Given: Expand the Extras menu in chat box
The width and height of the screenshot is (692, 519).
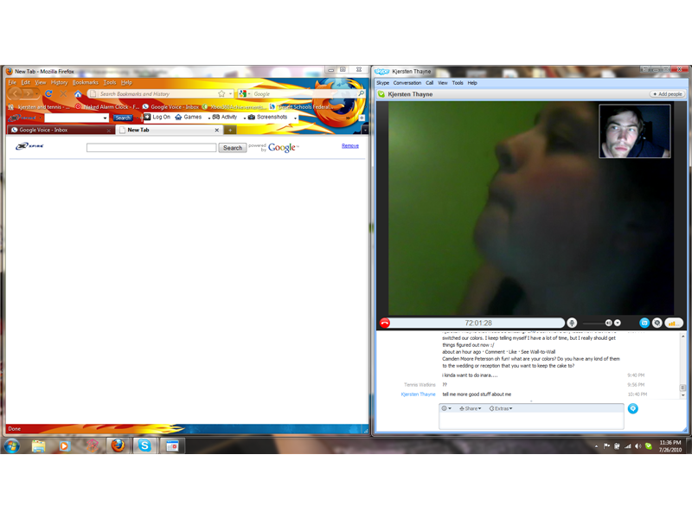Looking at the screenshot, I should 502,408.
